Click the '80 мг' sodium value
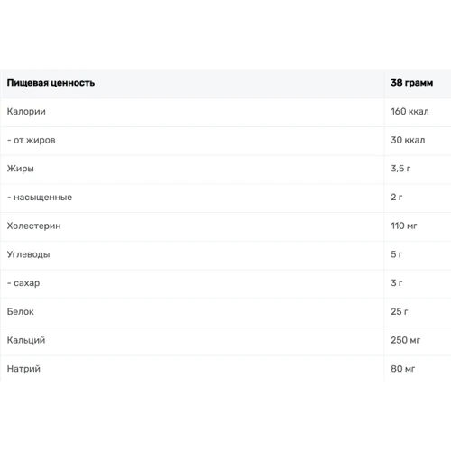 [x=403, y=369]
